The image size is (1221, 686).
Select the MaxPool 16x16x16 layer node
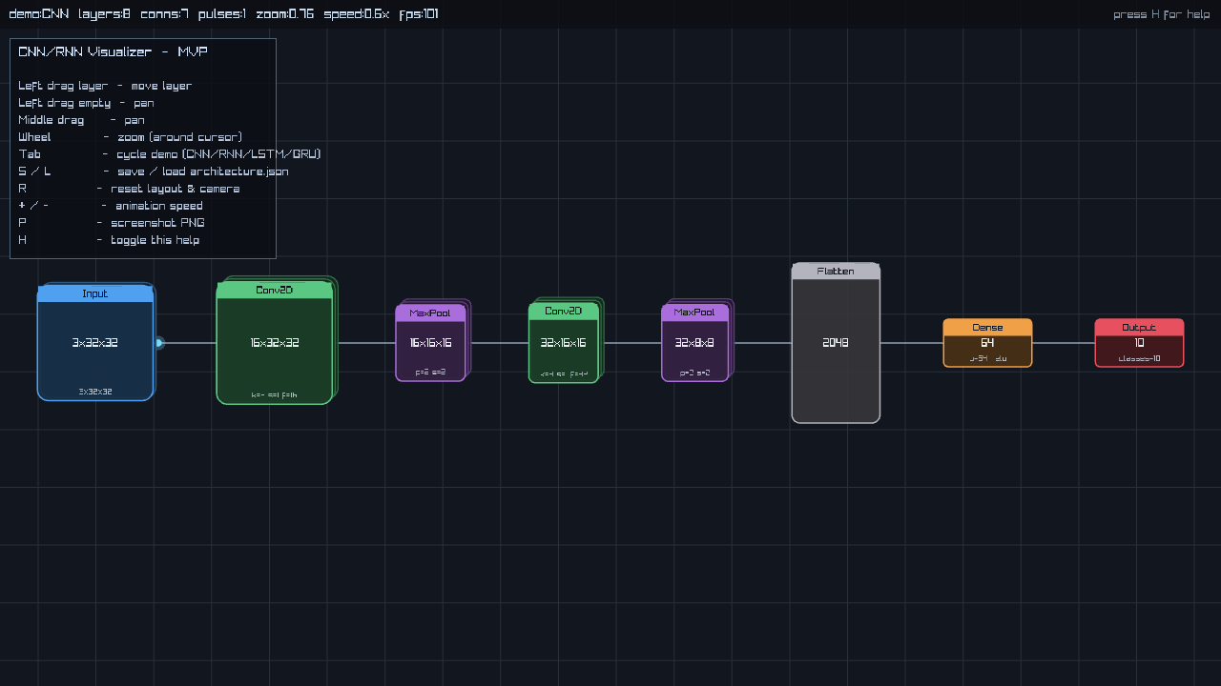click(x=431, y=343)
